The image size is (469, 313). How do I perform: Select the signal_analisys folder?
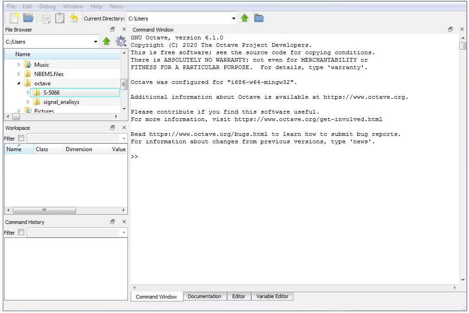coord(61,102)
